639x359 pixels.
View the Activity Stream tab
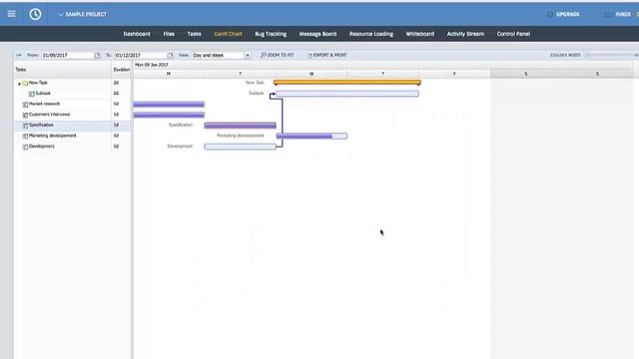tap(465, 34)
